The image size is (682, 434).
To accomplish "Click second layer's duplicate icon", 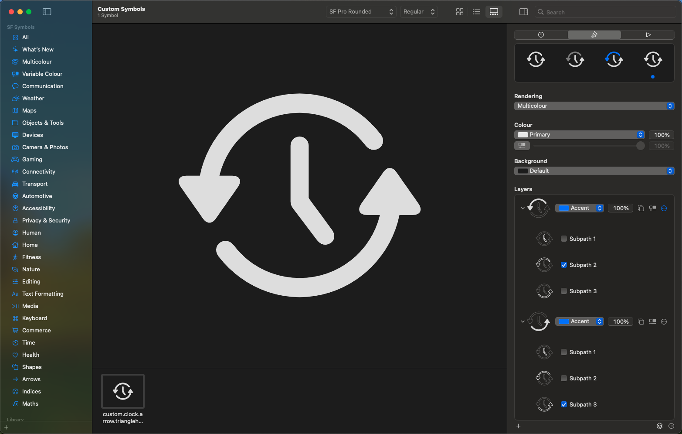I will point(641,322).
